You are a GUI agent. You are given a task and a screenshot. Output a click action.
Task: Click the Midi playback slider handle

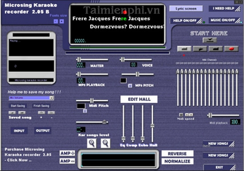click(x=210, y=115)
